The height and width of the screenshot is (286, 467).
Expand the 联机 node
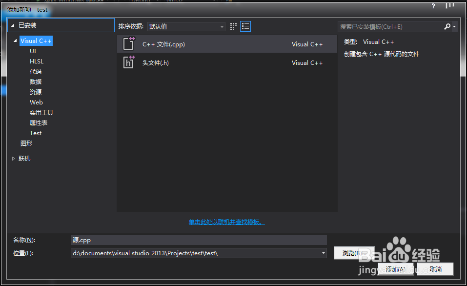pos(13,158)
